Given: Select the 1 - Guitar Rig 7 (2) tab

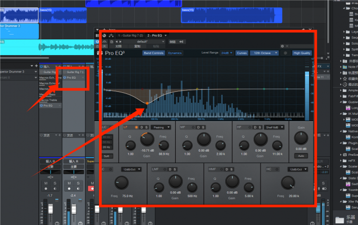Looking at the screenshot, I should tap(131, 36).
